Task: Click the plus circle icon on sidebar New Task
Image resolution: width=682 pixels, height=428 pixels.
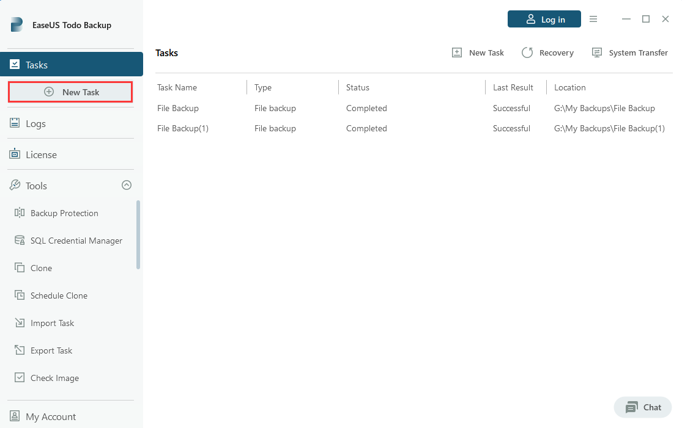Action: (x=49, y=92)
